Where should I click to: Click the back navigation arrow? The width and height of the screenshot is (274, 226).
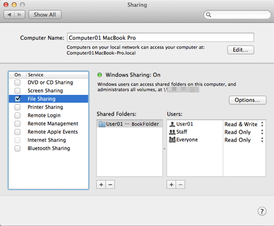pos(9,15)
